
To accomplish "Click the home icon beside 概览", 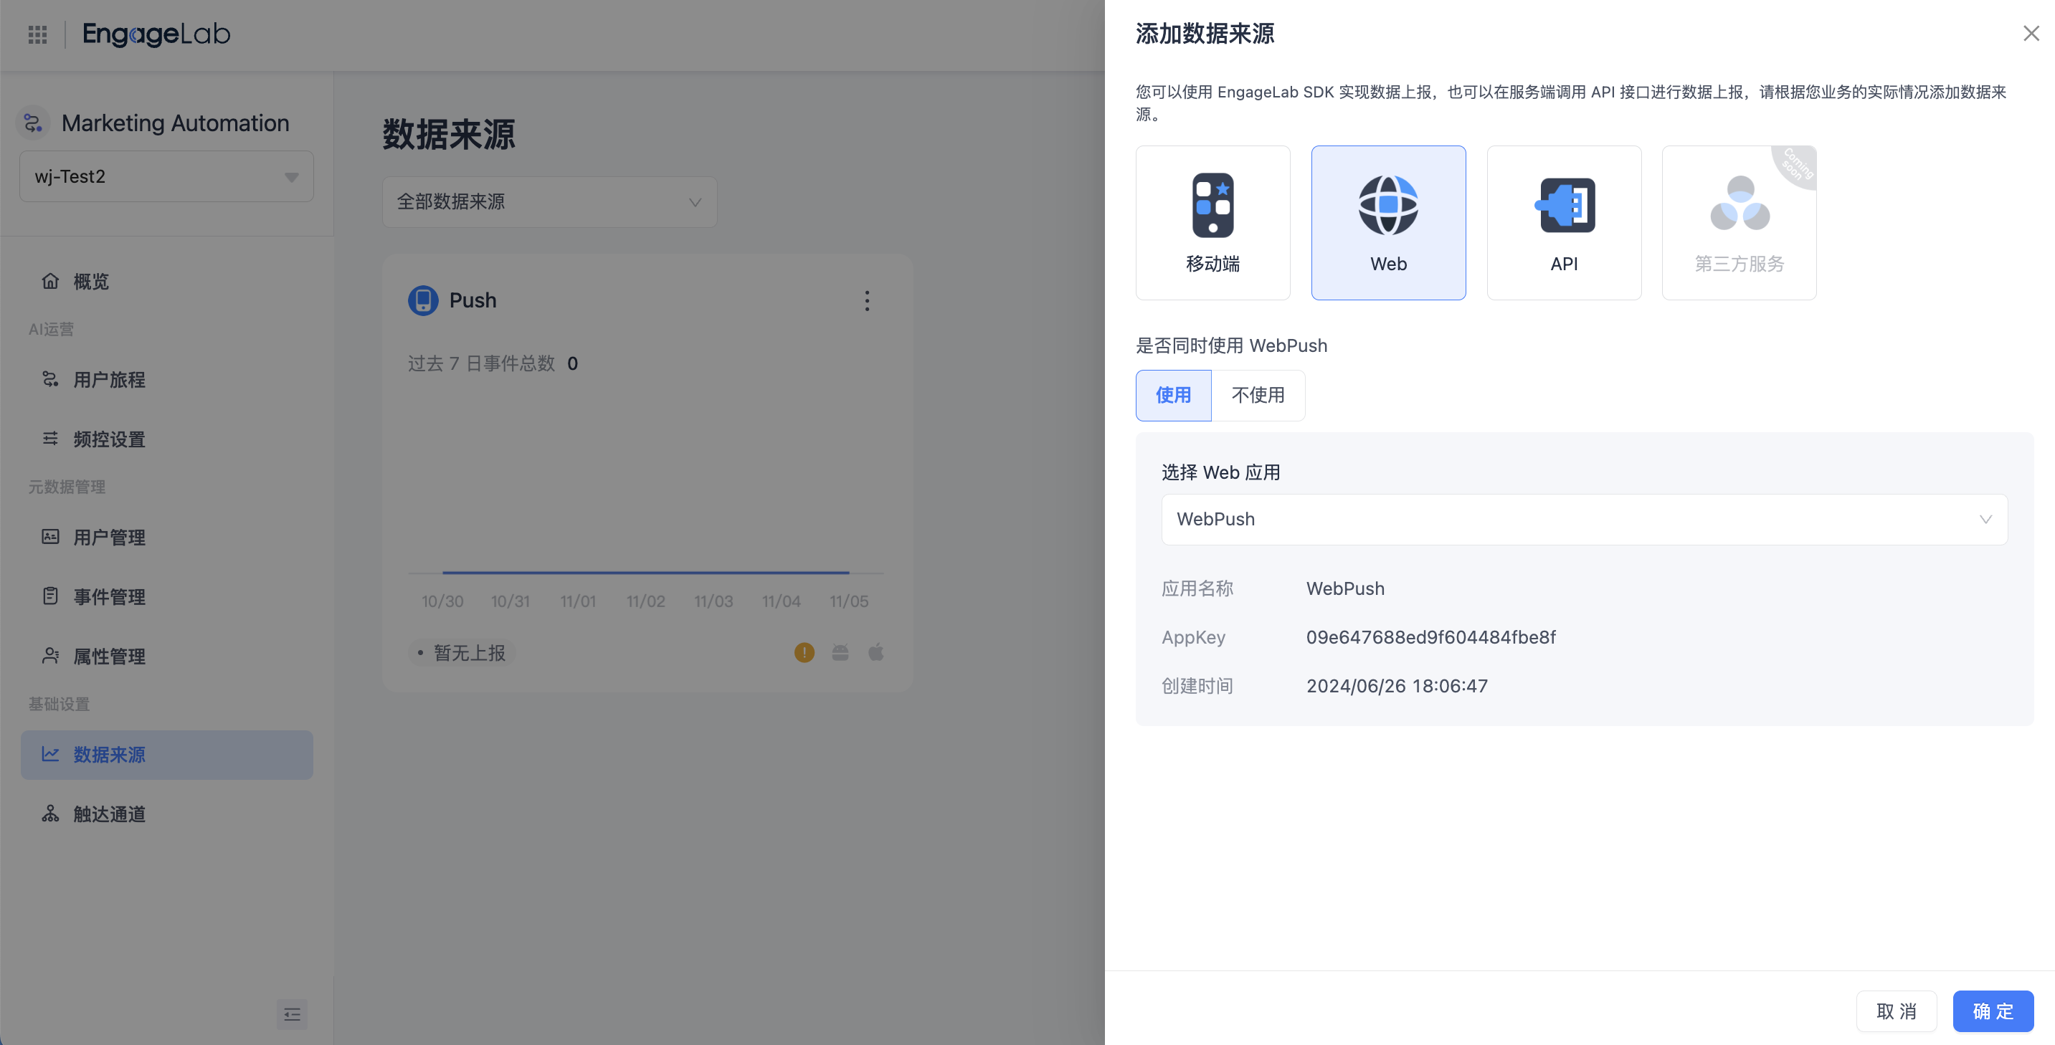I will point(50,281).
